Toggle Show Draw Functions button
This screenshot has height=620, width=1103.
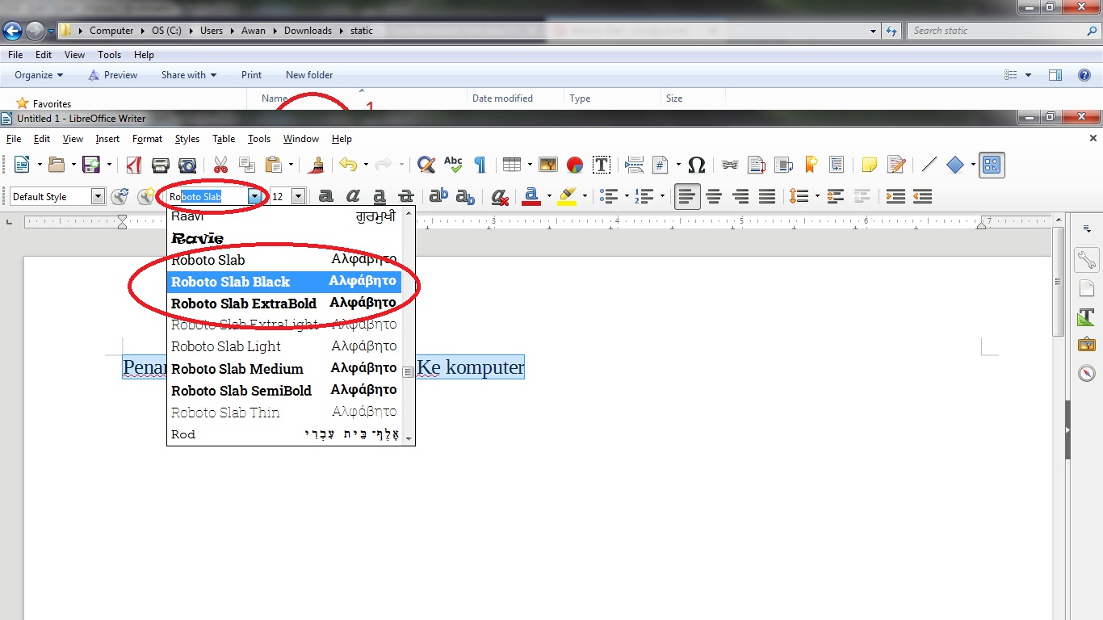pyautogui.click(x=992, y=165)
